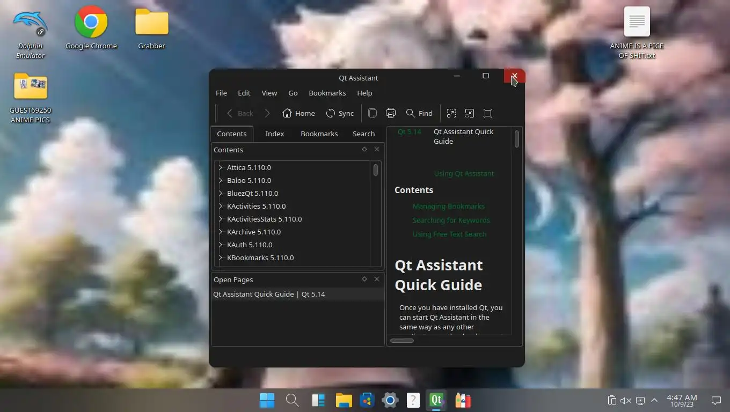Open taskbar Search
Viewport: 730px width, 412px height.
click(292, 400)
